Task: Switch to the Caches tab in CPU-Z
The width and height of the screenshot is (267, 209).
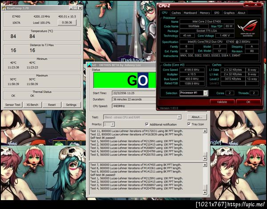Action: (x=176, y=13)
